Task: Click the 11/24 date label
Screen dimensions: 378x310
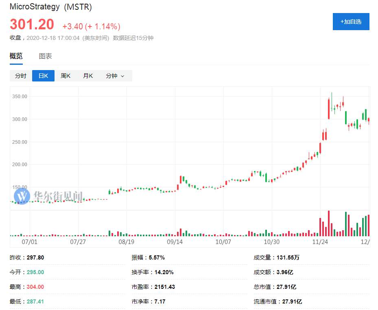Action: point(320,242)
